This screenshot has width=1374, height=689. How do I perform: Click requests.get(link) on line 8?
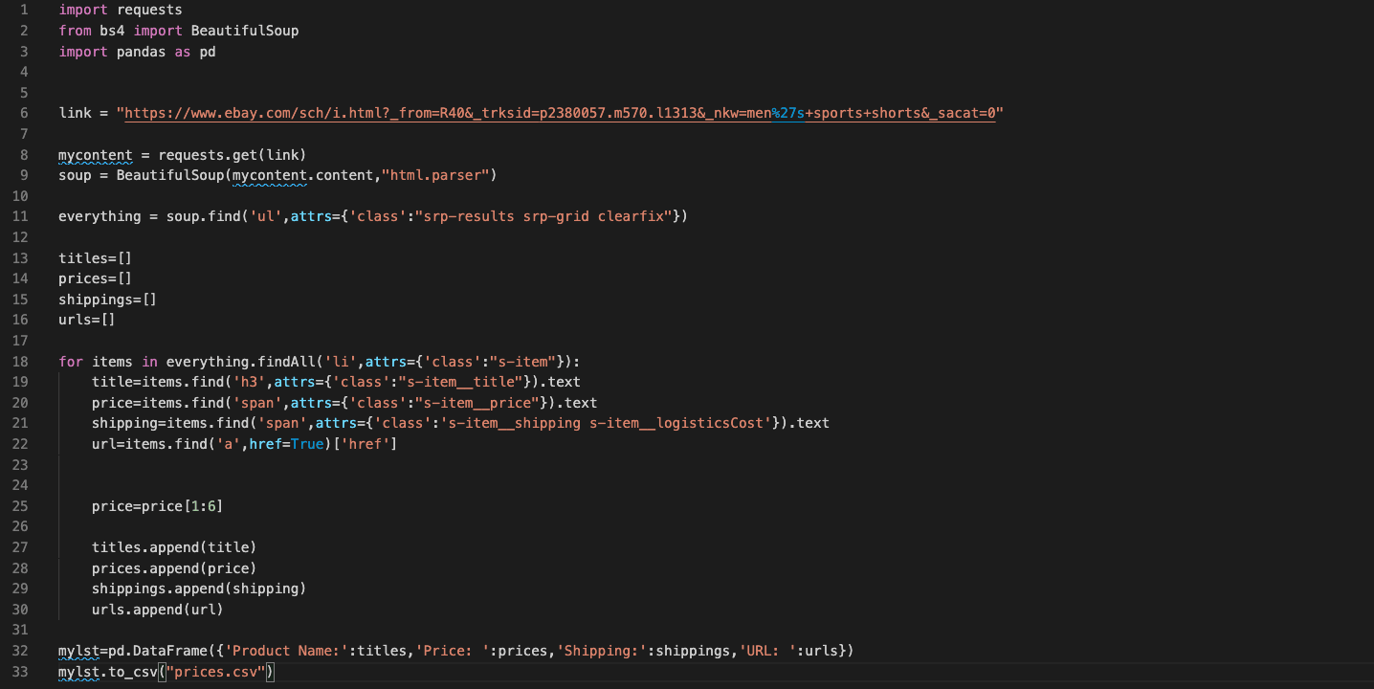233,154
